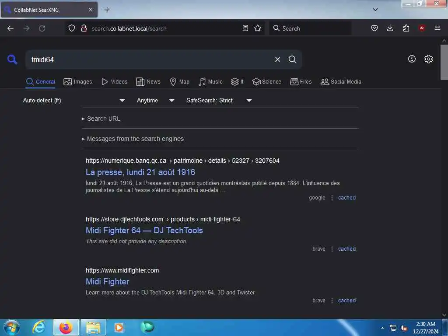Click the taskbar clock showing 2:30 AM
Viewport: 448px width, 336px height.
(425, 328)
